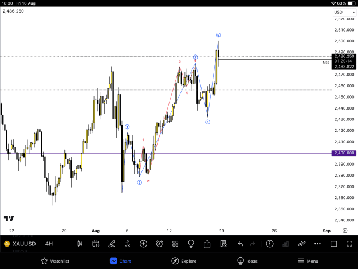Viewport: 358px width, 269px height.
Task: Tap the TradingView logo watermark button
Action: 9,219
